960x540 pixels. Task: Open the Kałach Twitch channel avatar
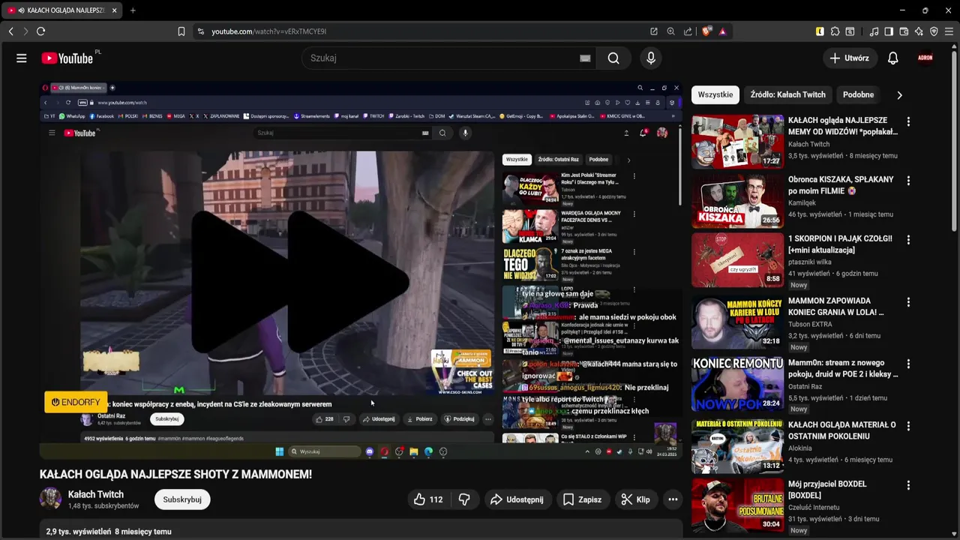click(x=50, y=499)
